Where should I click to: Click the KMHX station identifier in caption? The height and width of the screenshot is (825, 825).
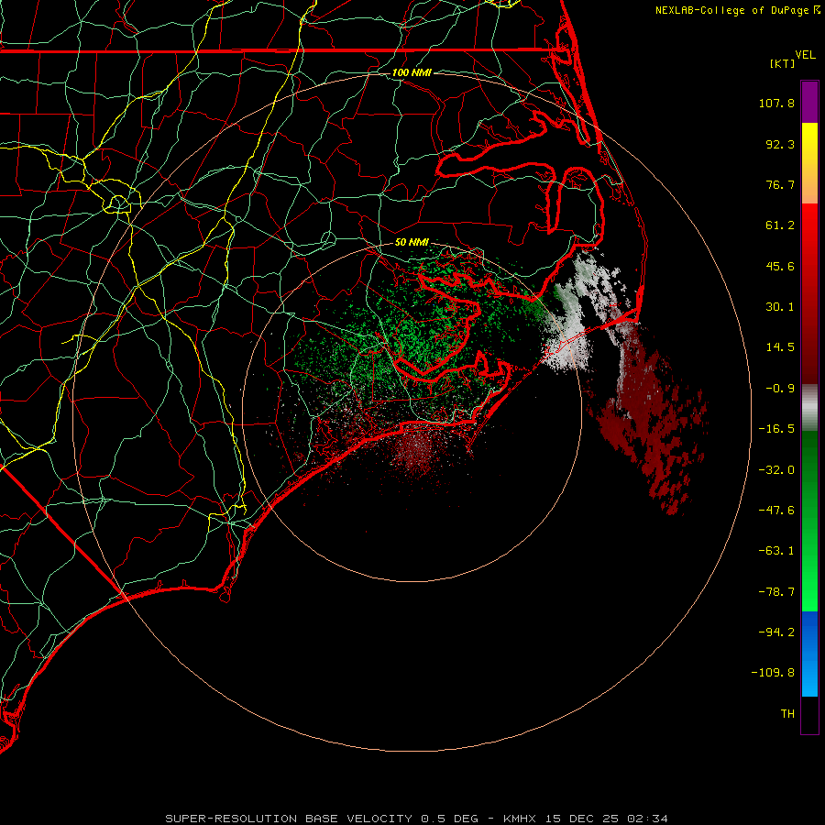(x=520, y=819)
